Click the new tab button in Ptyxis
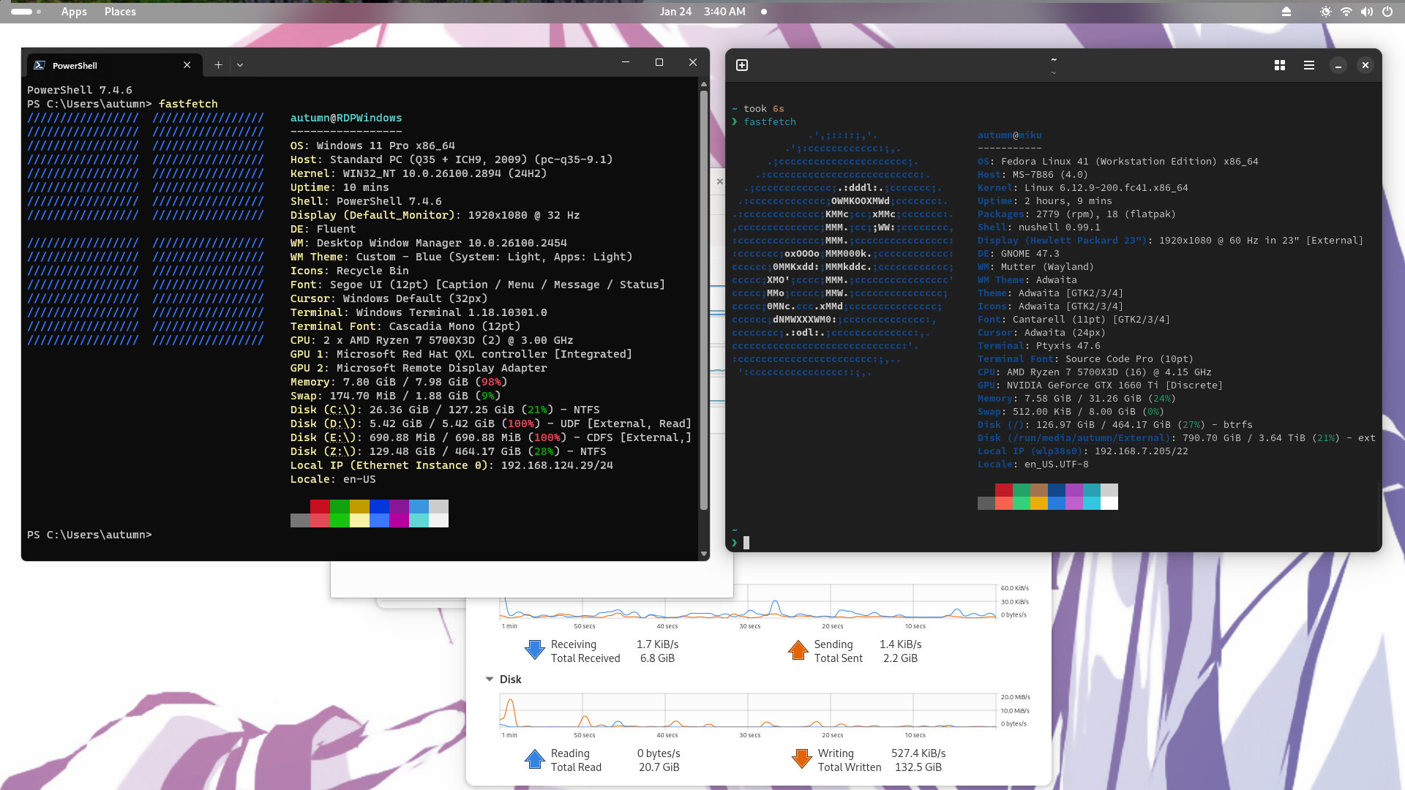 [742, 65]
